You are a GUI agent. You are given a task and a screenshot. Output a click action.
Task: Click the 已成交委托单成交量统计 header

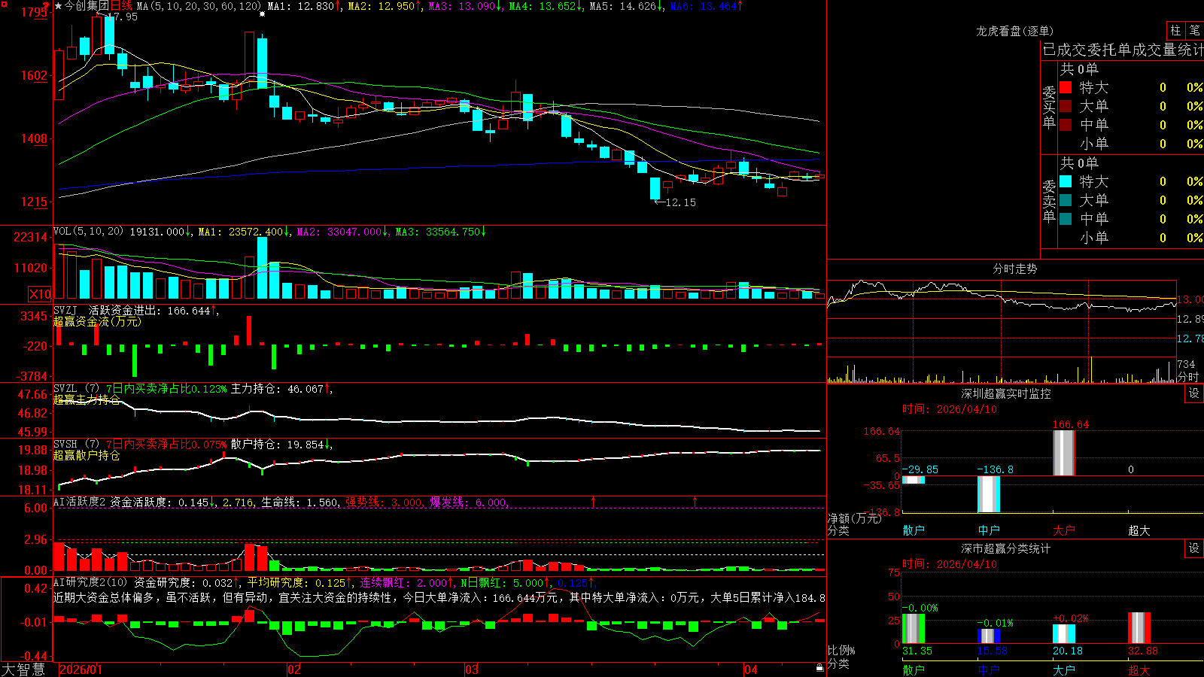pyautogui.click(x=1123, y=50)
